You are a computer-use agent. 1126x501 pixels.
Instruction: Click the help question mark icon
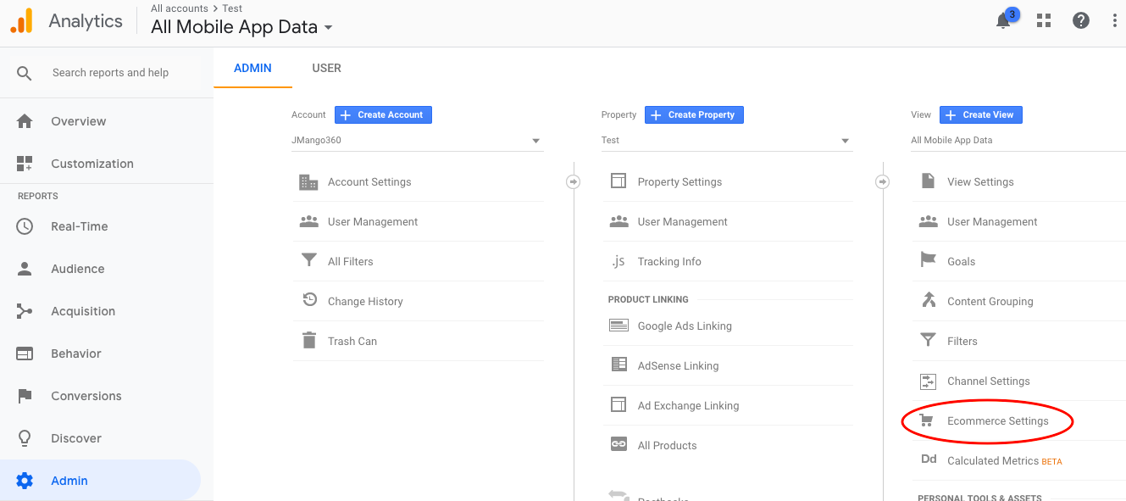coord(1081,21)
